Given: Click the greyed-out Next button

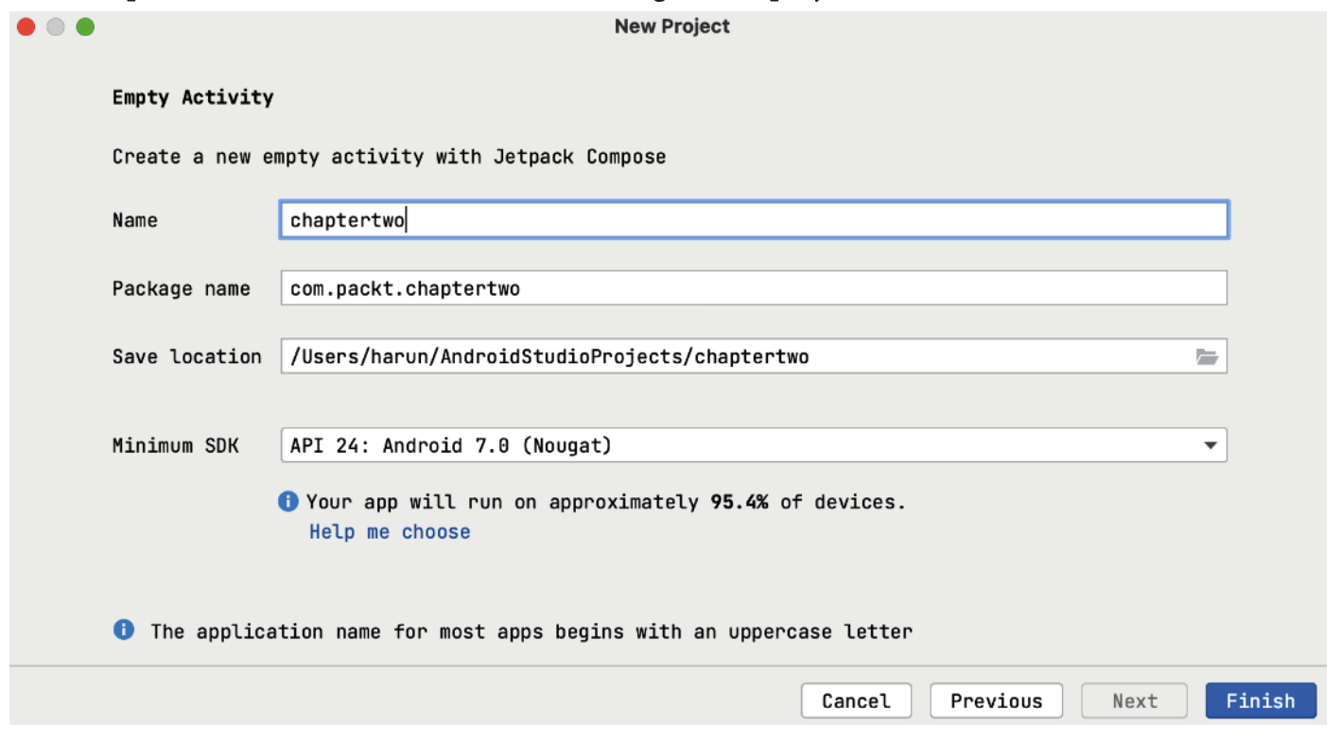Looking at the screenshot, I should 1134,700.
